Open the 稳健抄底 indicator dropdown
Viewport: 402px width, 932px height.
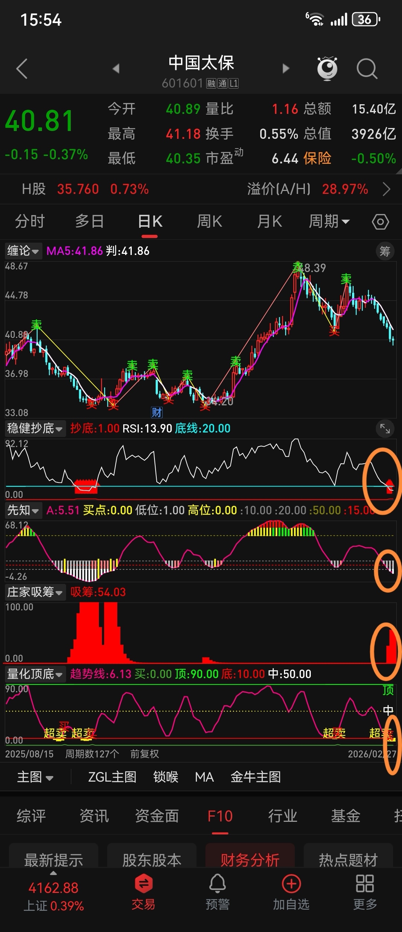(x=35, y=428)
